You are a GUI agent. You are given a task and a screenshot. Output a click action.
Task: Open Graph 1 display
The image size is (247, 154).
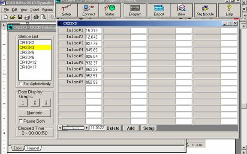[x=23, y=103]
